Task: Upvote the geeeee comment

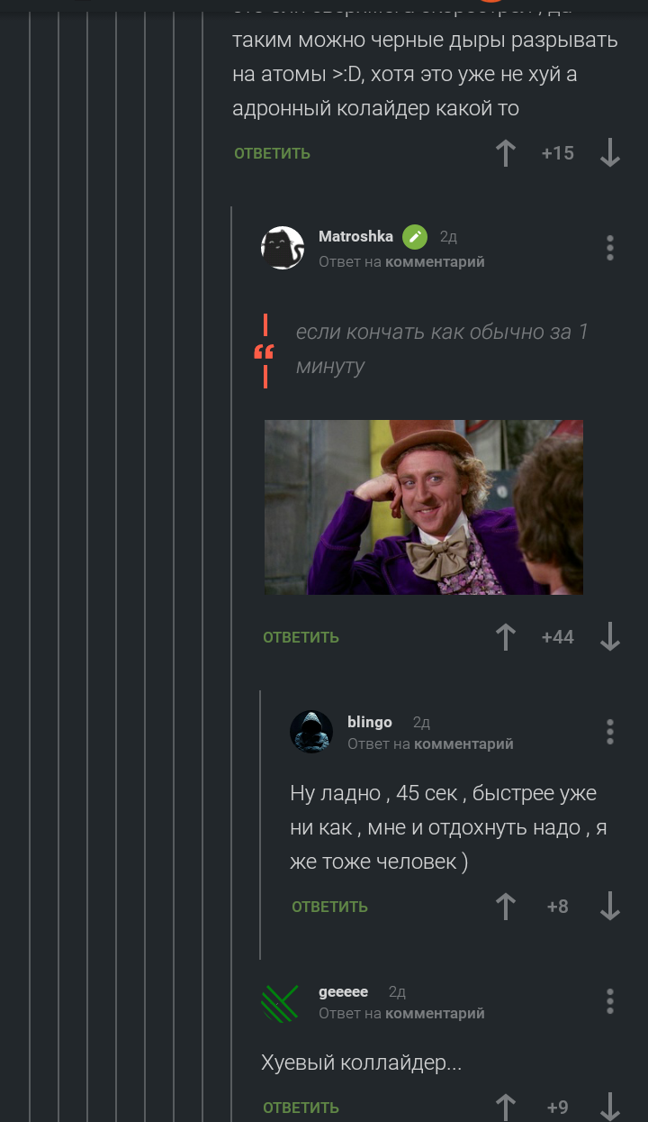Action: pyautogui.click(x=506, y=1108)
